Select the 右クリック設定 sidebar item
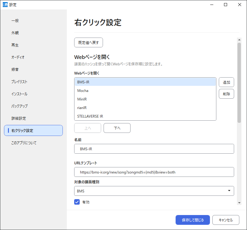The width and height of the screenshot is (247, 230). coord(33,130)
